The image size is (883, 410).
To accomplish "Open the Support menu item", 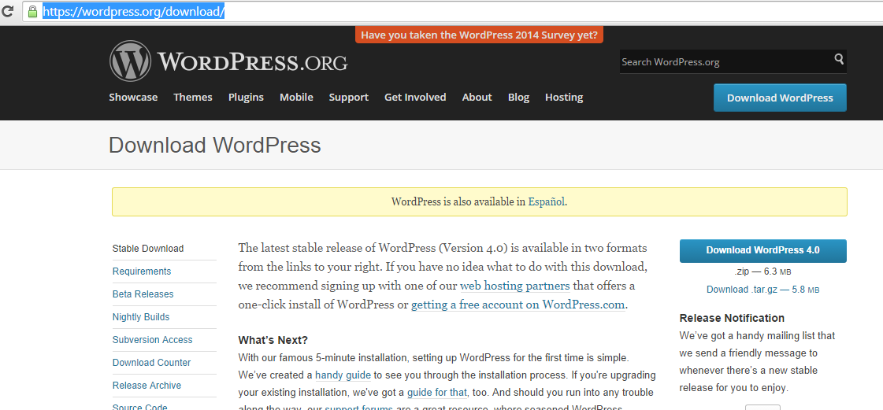I will (x=349, y=98).
